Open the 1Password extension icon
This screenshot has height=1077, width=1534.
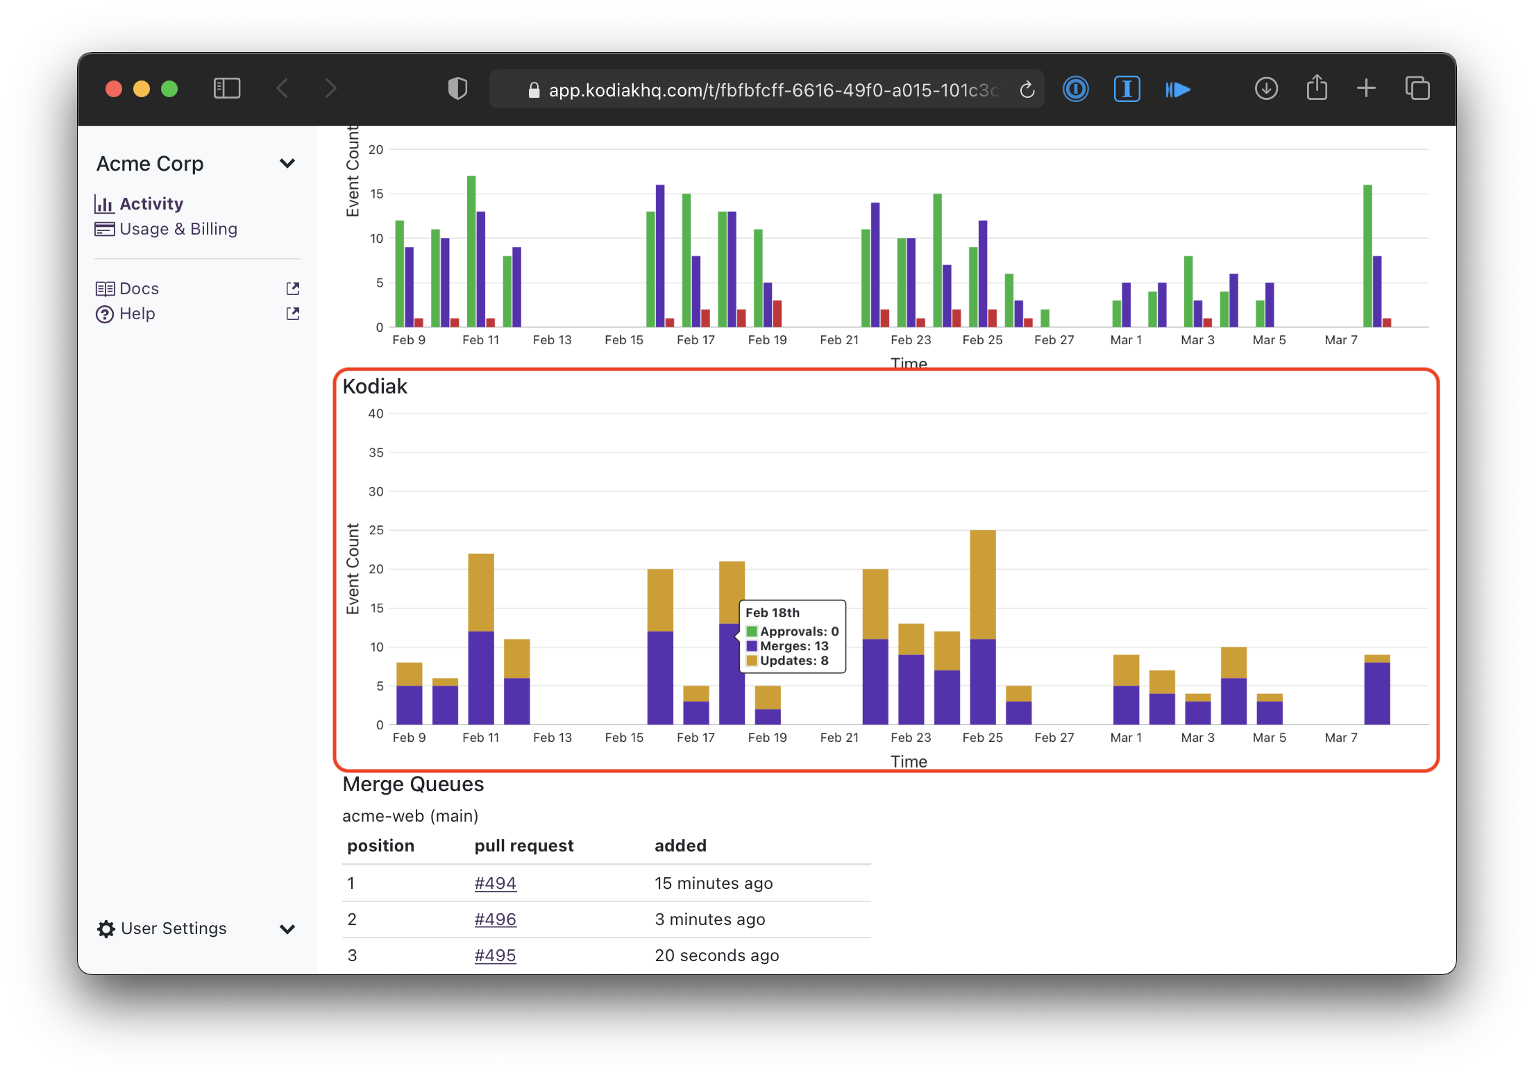pos(1075,89)
